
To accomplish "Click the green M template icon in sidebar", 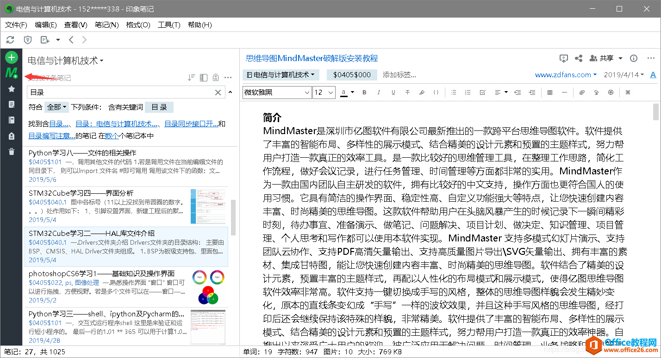I will (x=12, y=73).
